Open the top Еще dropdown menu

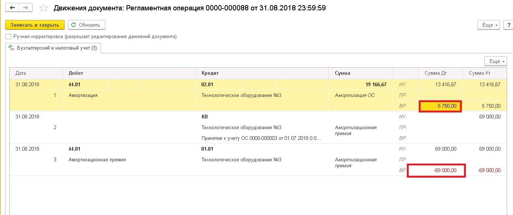(489, 25)
